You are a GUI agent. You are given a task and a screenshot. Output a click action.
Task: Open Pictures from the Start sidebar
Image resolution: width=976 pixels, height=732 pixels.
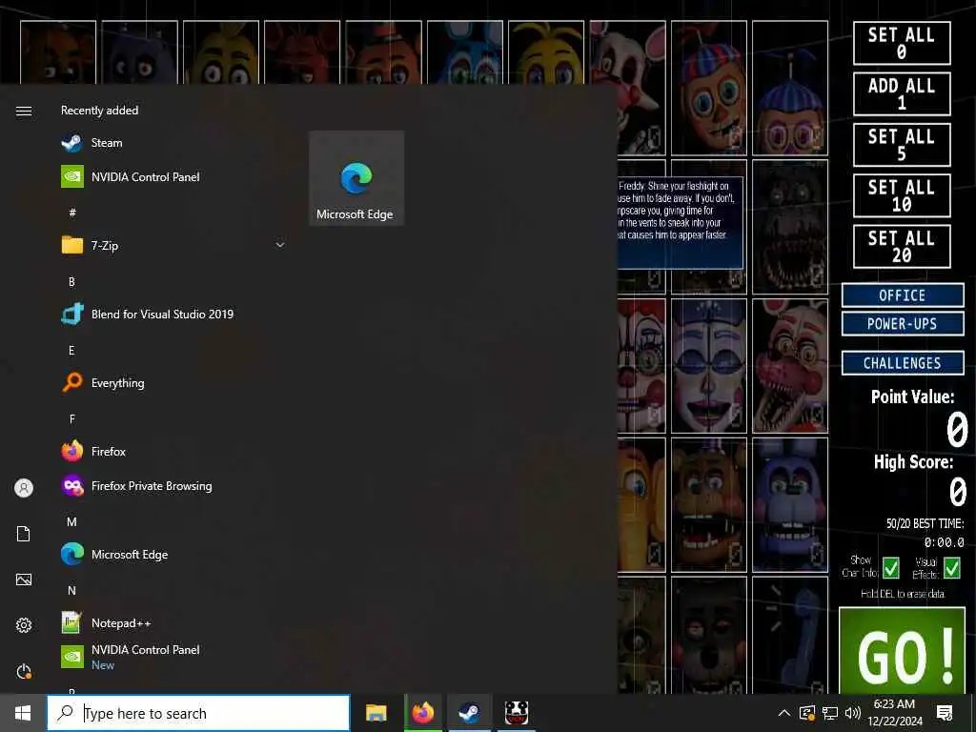click(x=24, y=579)
